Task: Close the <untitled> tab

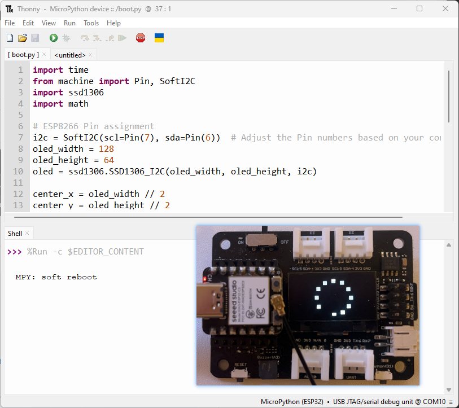Action: [x=90, y=55]
